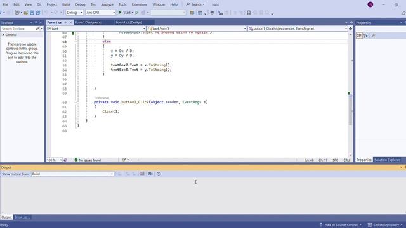Viewport: 406px width, 228px height.
Task: Click the New Project toolbar icon
Action: 17,13
